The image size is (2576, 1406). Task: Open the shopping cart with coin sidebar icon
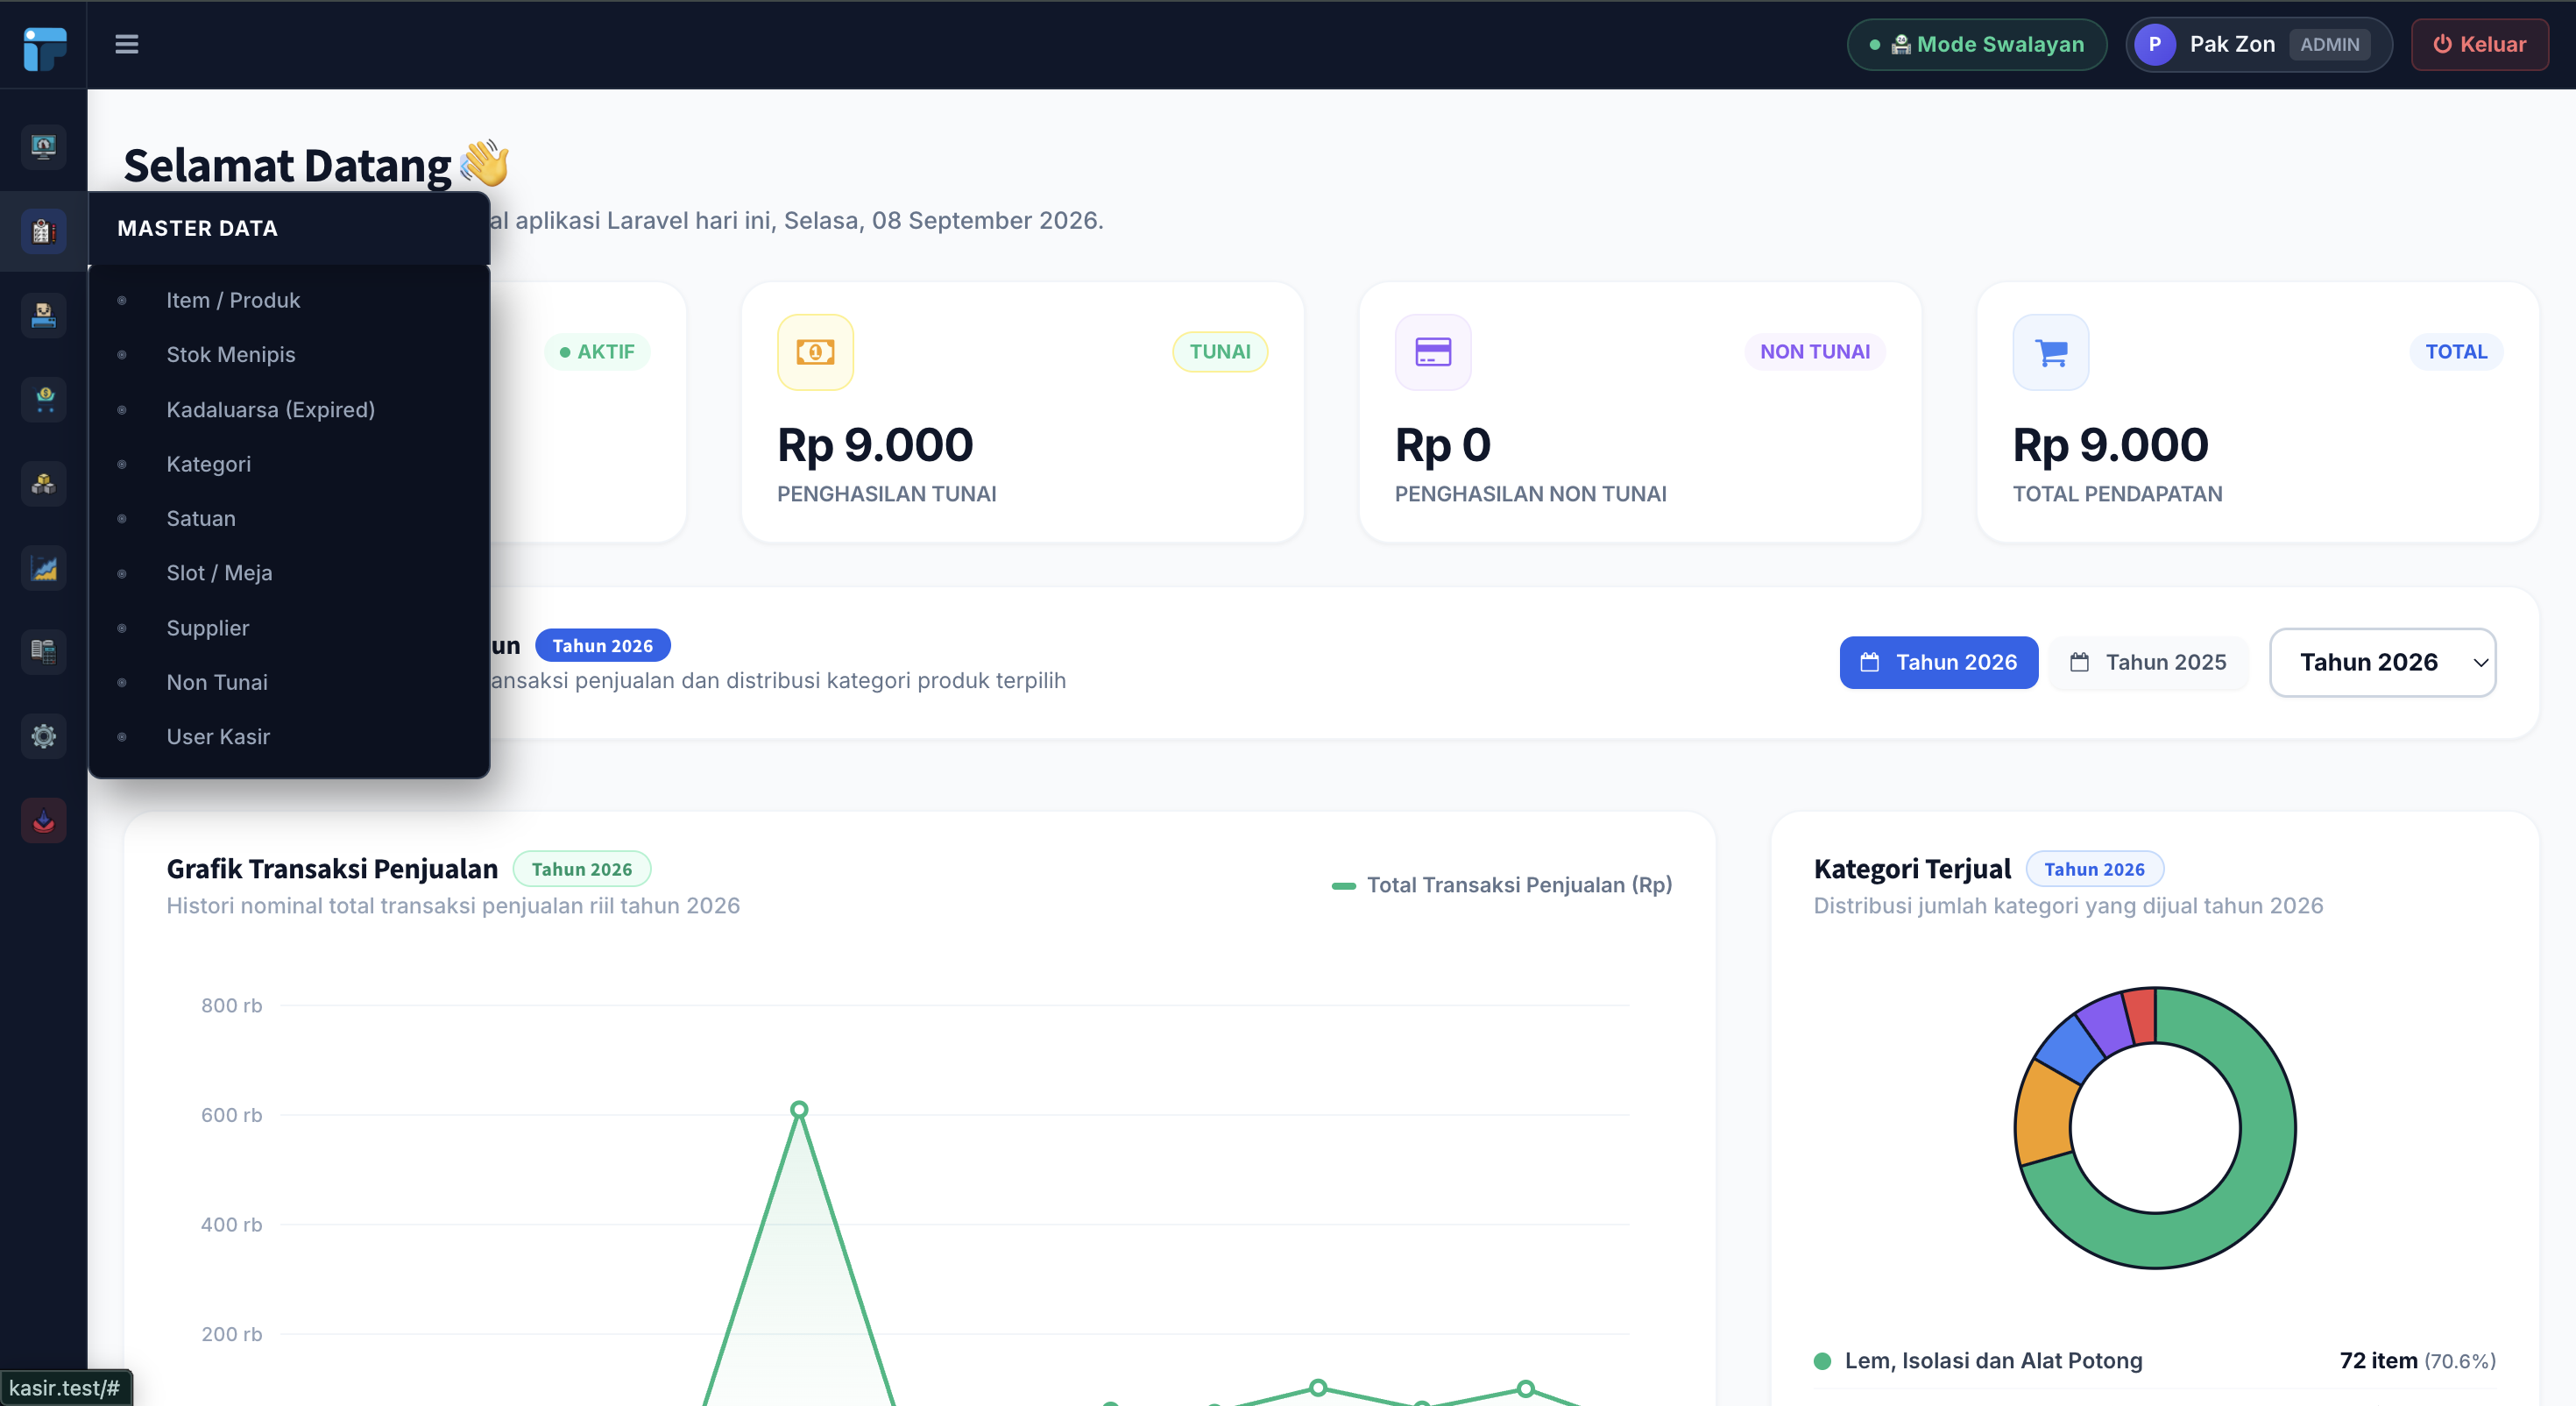[43, 400]
